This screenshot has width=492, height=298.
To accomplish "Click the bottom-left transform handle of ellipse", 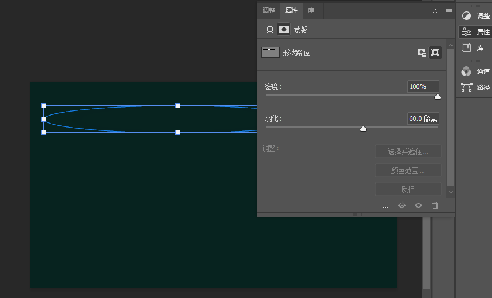I will coord(44,132).
